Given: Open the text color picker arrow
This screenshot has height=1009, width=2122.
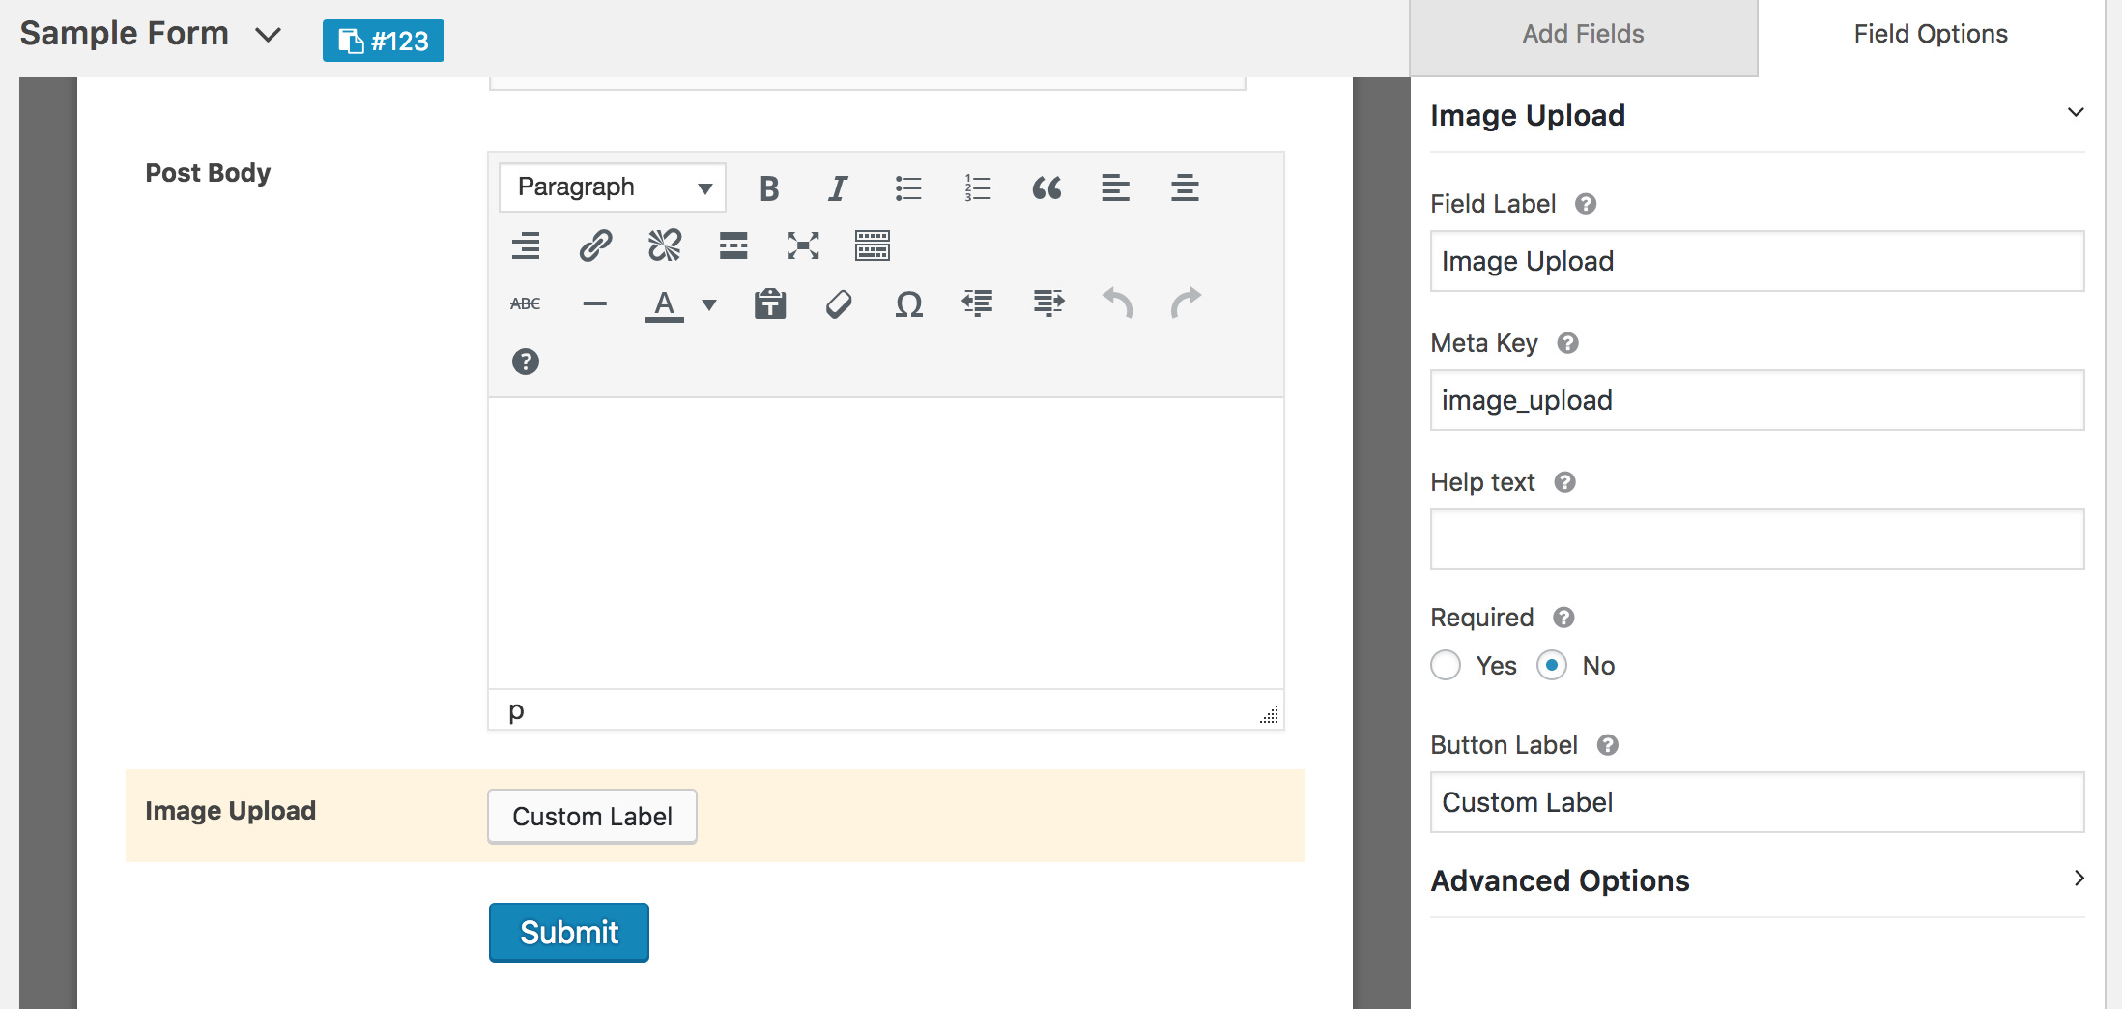Looking at the screenshot, I should click(709, 304).
